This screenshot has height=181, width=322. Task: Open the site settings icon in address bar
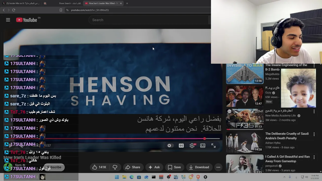click(x=67, y=10)
